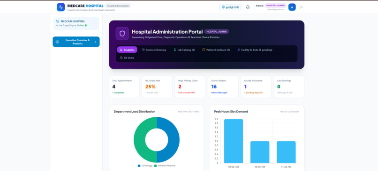Open Facility & Beds (1 pending) tab
The height and width of the screenshot is (171, 378).
click(x=255, y=50)
